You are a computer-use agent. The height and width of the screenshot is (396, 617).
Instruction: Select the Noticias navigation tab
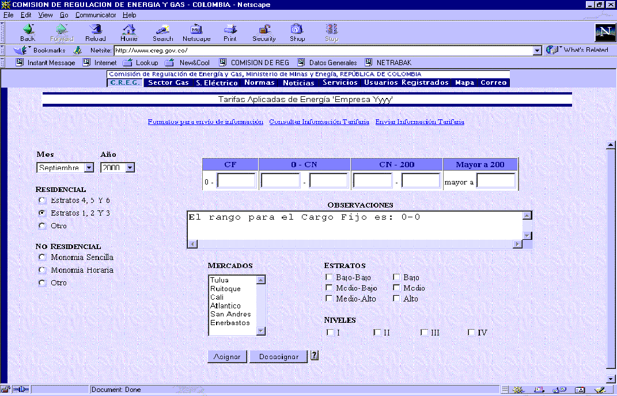298,83
